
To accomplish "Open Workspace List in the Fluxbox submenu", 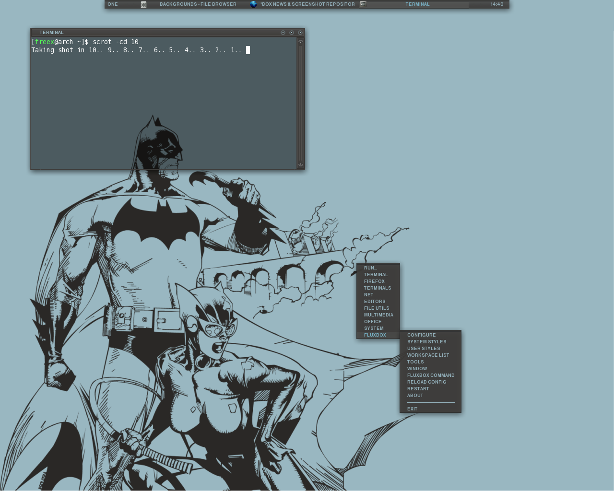I will 430,355.
